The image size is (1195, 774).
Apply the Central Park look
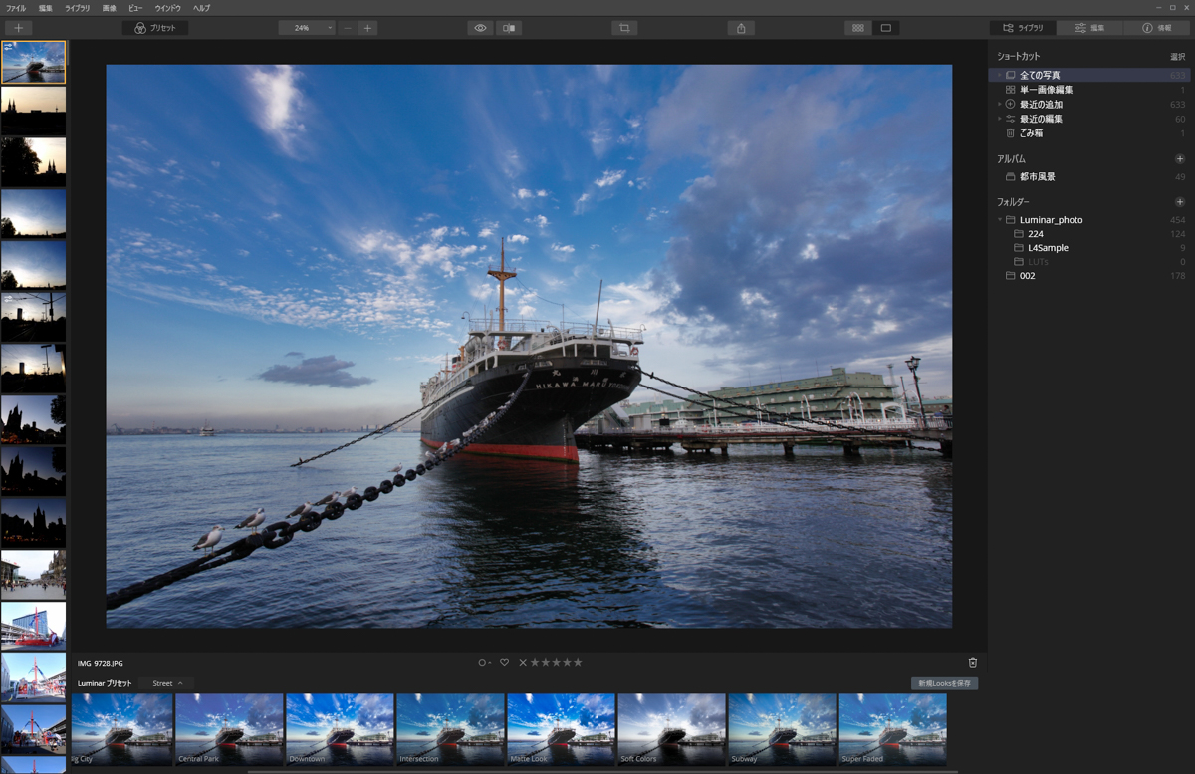(229, 730)
